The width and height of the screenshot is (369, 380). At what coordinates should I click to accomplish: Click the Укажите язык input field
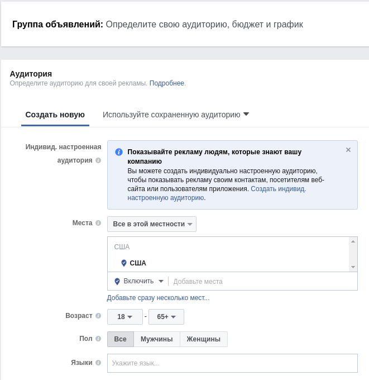point(232,363)
